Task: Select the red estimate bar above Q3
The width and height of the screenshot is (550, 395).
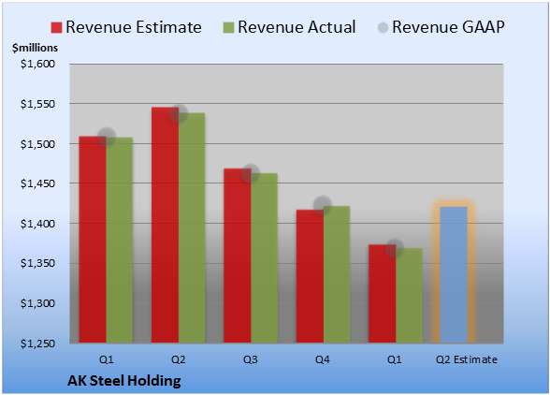Action: click(238, 256)
